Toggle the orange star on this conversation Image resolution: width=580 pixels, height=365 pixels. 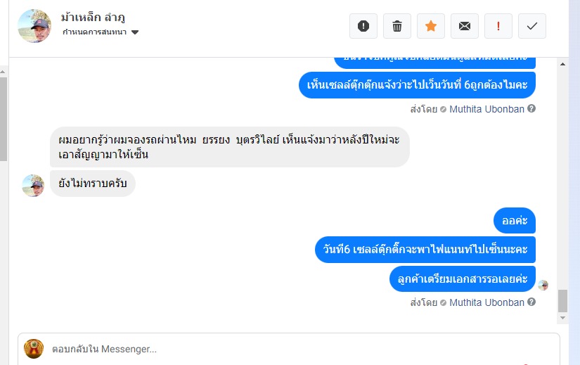[x=431, y=26]
